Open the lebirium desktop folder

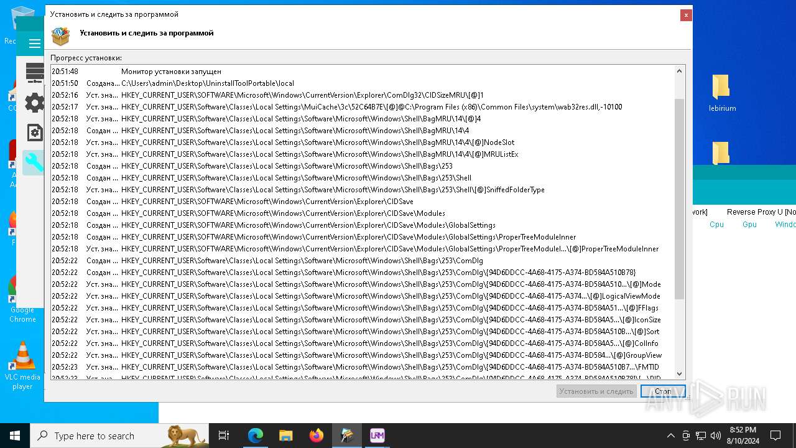pos(722,93)
